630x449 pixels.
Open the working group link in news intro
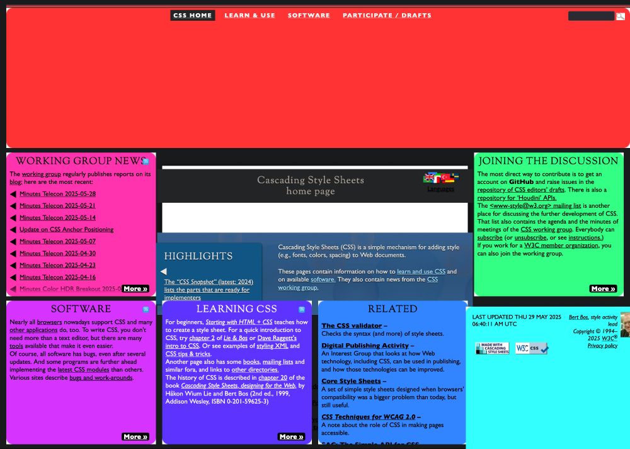(42, 174)
